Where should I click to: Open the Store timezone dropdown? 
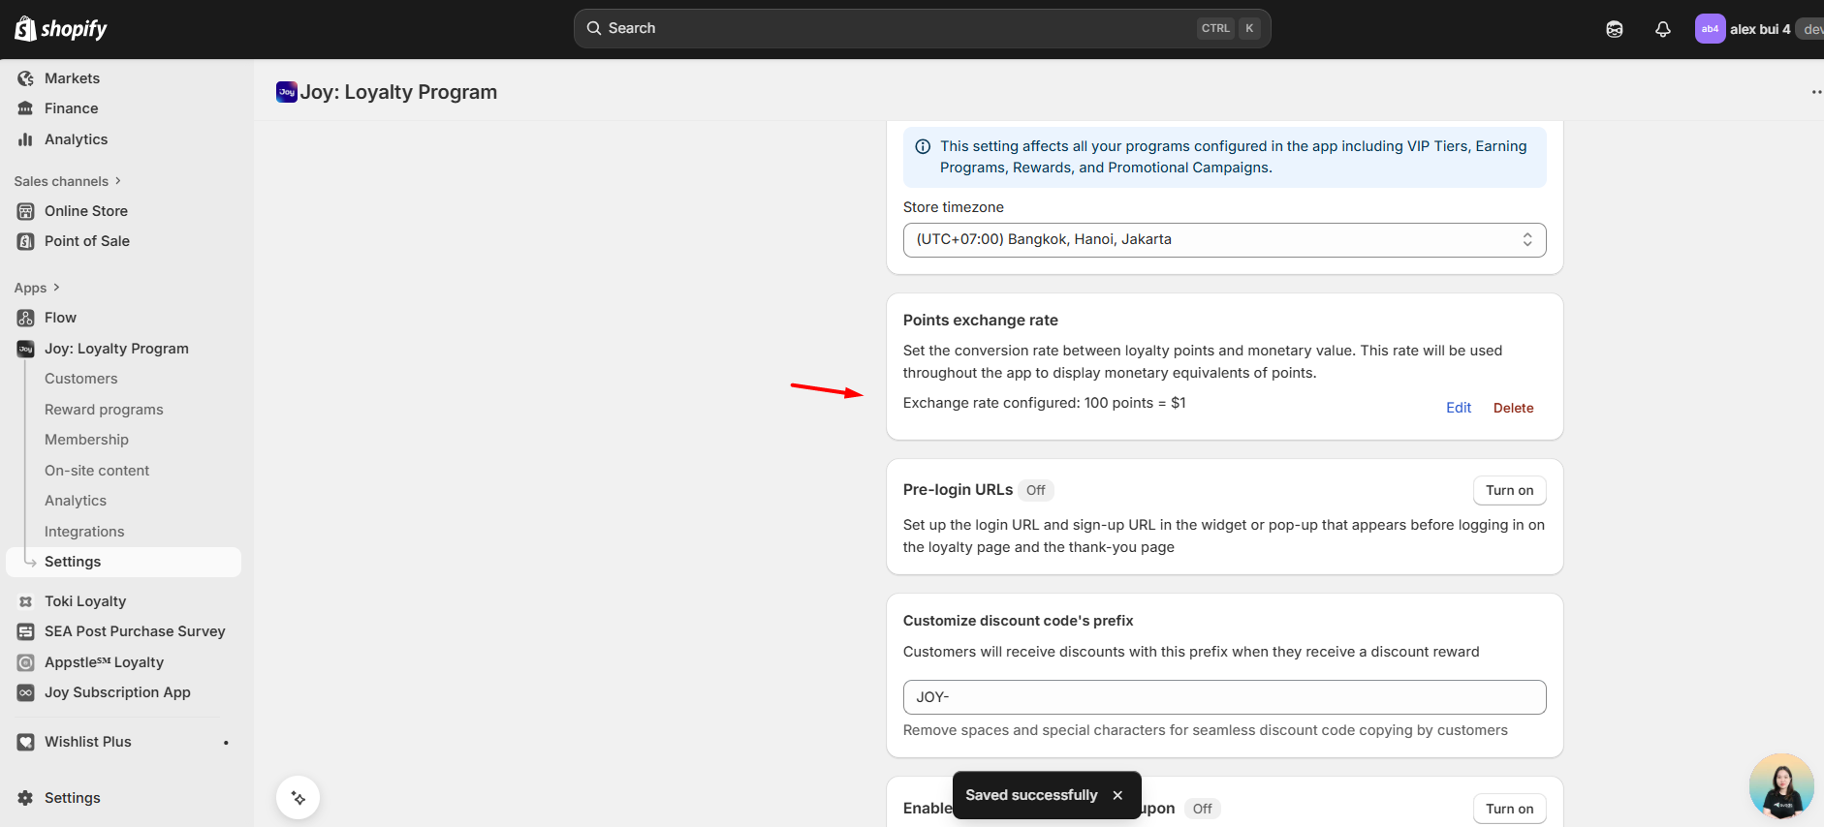point(1223,240)
